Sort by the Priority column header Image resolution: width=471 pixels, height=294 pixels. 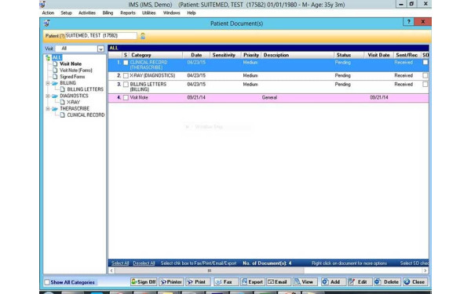point(251,55)
